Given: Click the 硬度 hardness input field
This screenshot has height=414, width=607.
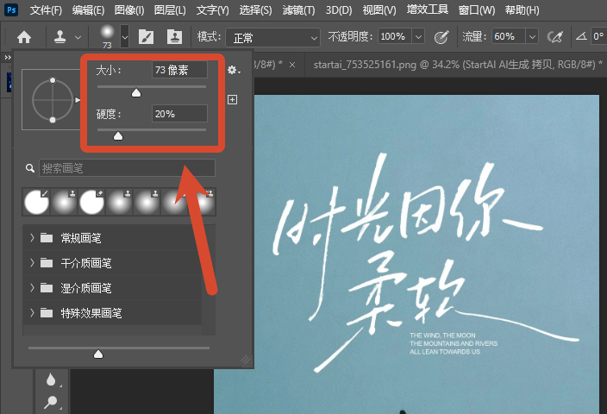Looking at the screenshot, I should 179,114.
